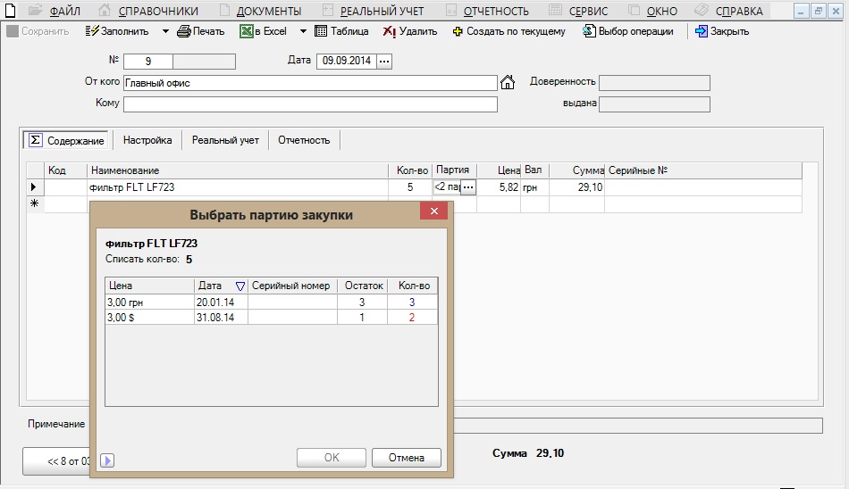Close the Выбрать партию закупки dialog
The image size is (849, 489).
pos(433,211)
